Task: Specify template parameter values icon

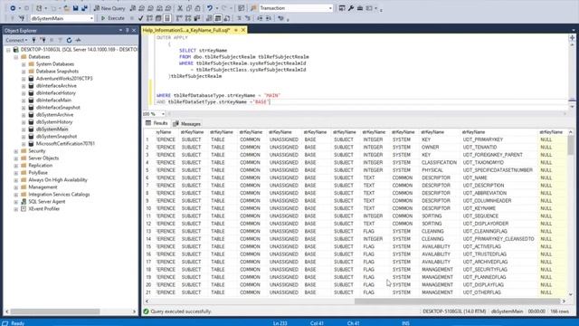Action: (281, 18)
